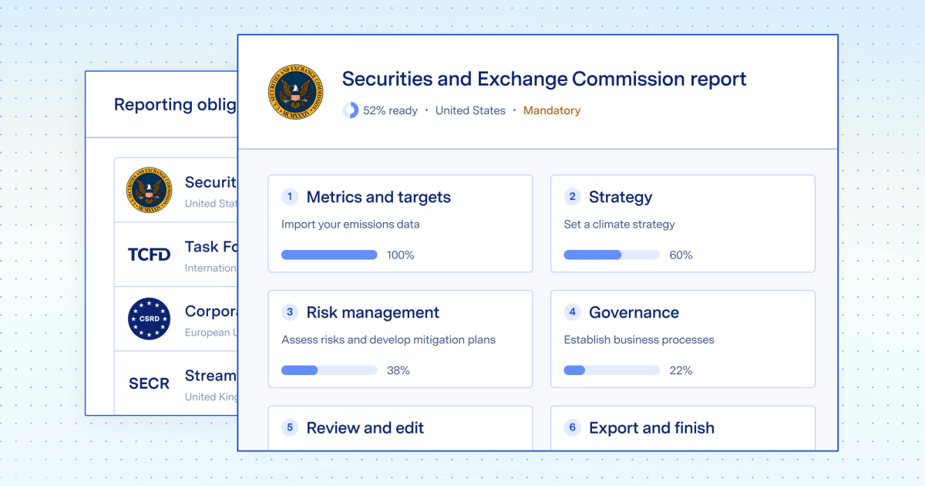Click the 52% ready progress circle icon
The width and height of the screenshot is (925, 486).
click(351, 110)
